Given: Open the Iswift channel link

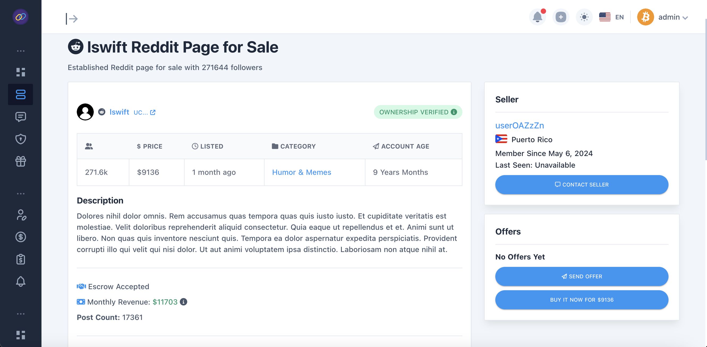Looking at the screenshot, I should click(119, 112).
